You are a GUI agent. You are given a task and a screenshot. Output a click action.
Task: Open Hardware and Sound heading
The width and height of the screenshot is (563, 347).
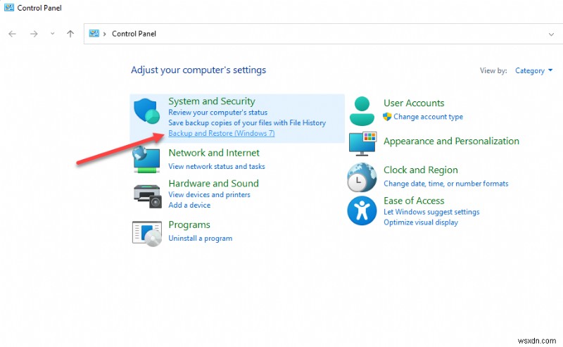tap(214, 184)
